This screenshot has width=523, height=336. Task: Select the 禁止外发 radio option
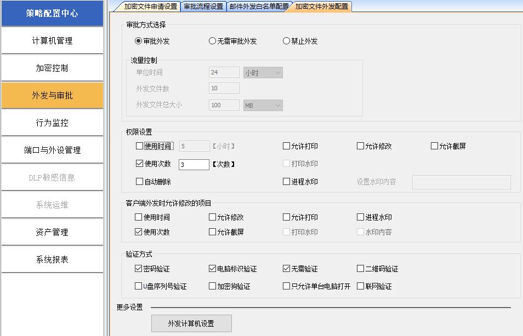click(286, 40)
